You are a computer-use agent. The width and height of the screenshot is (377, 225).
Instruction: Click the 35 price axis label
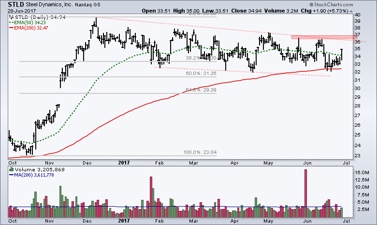coord(357,49)
